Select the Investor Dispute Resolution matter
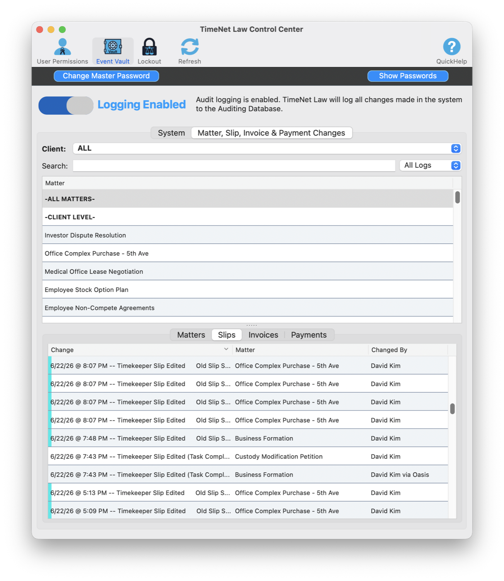 point(248,235)
